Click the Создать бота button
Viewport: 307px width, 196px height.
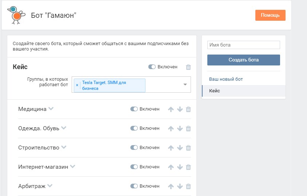pos(244,60)
